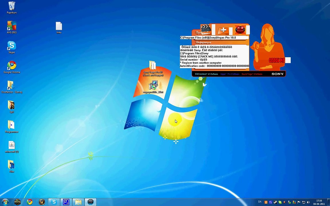Click the Vegas Pro 8 Software label
Viewport: 330px width, 206px height.
pyautogui.click(x=230, y=74)
